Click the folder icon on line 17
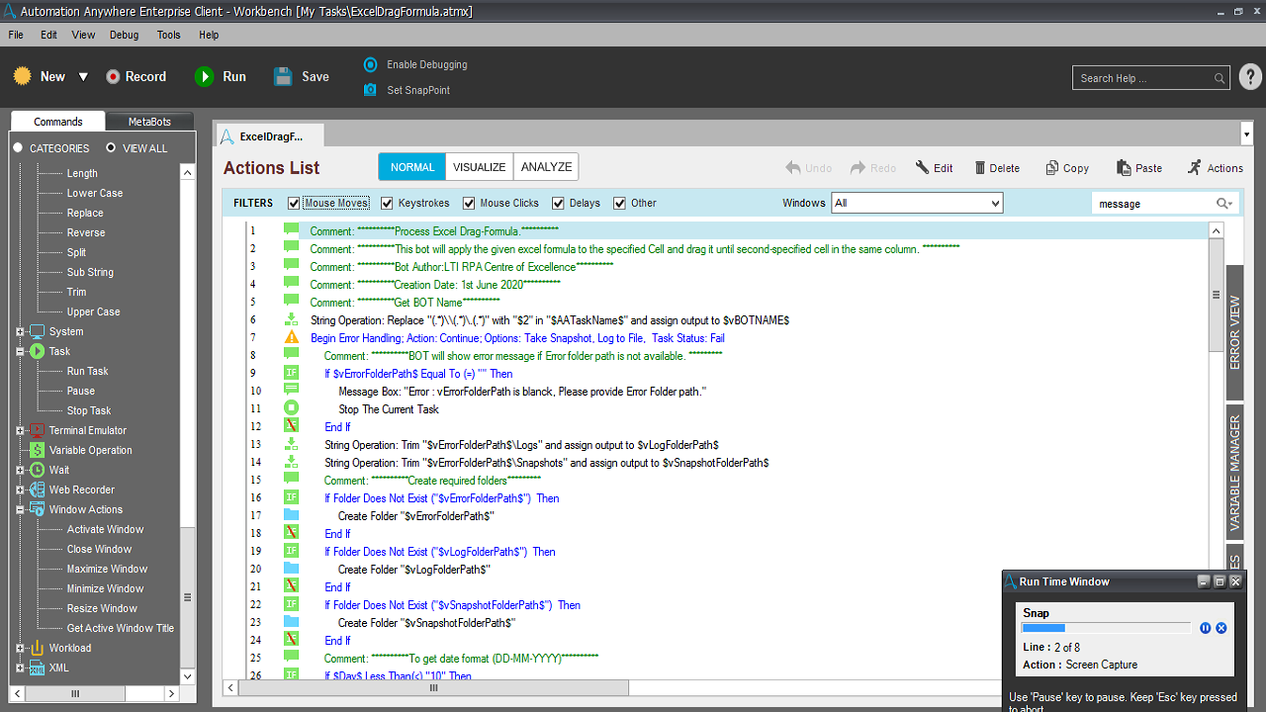Viewport: 1266px width, 712px height. [x=291, y=515]
